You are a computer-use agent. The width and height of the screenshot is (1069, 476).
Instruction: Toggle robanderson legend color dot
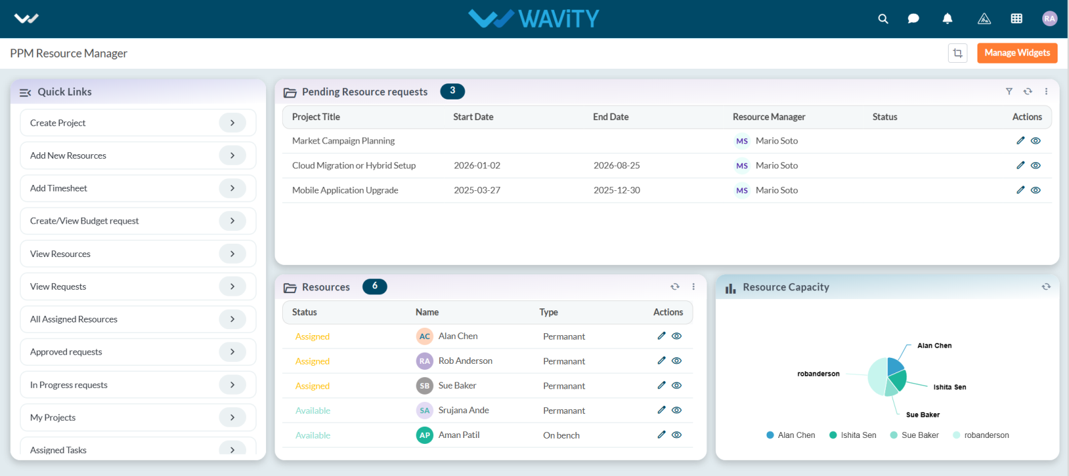point(957,435)
